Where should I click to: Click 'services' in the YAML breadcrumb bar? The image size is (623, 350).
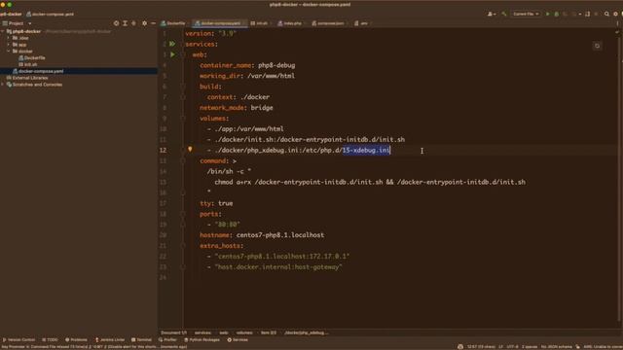(x=202, y=332)
